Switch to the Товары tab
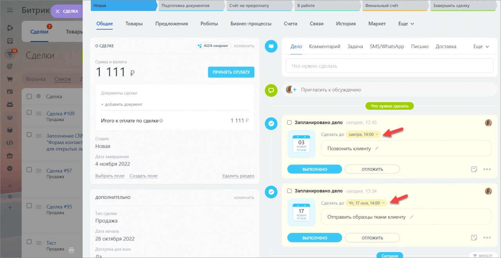The width and height of the screenshot is (501, 258). (x=134, y=23)
